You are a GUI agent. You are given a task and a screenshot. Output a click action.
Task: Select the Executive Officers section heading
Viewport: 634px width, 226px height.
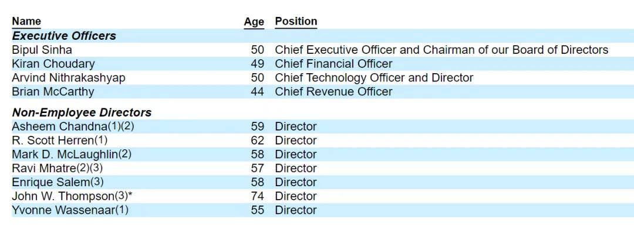64,36
